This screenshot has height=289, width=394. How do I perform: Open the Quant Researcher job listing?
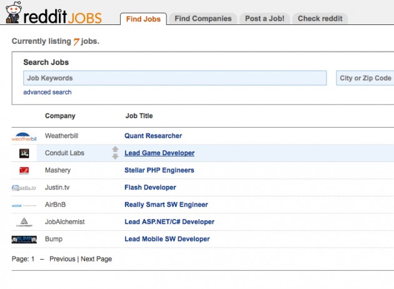[x=153, y=136]
